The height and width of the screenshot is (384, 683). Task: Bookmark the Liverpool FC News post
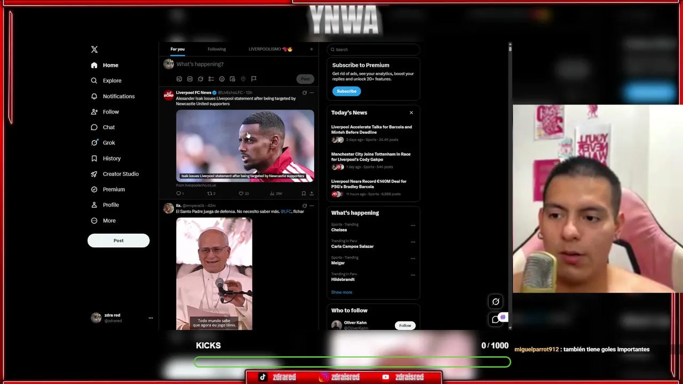point(304,194)
